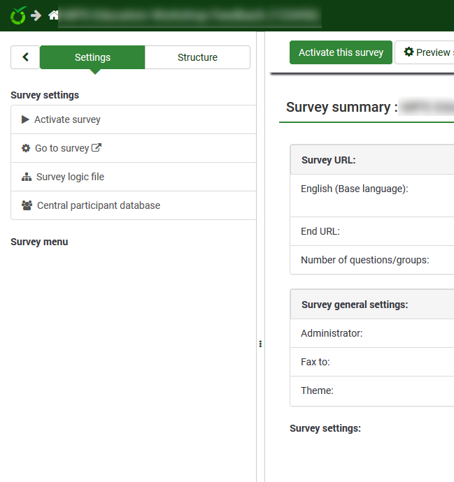Open Central participant database entry
The height and width of the screenshot is (482, 454).
point(134,205)
